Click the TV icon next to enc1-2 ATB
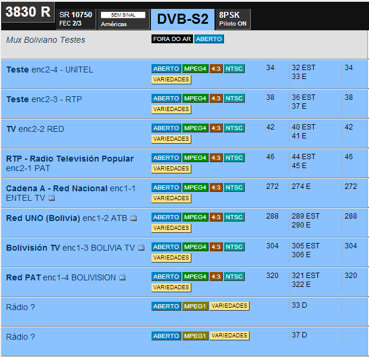Screen dimensions: 369x357 (134, 218)
